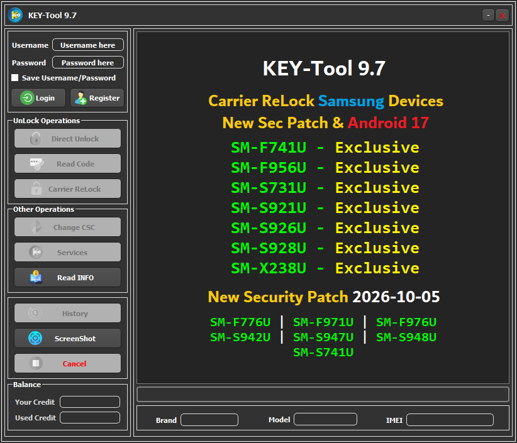Click the SM-F741U model text
This screenshot has height=443, width=517.
coord(269,148)
